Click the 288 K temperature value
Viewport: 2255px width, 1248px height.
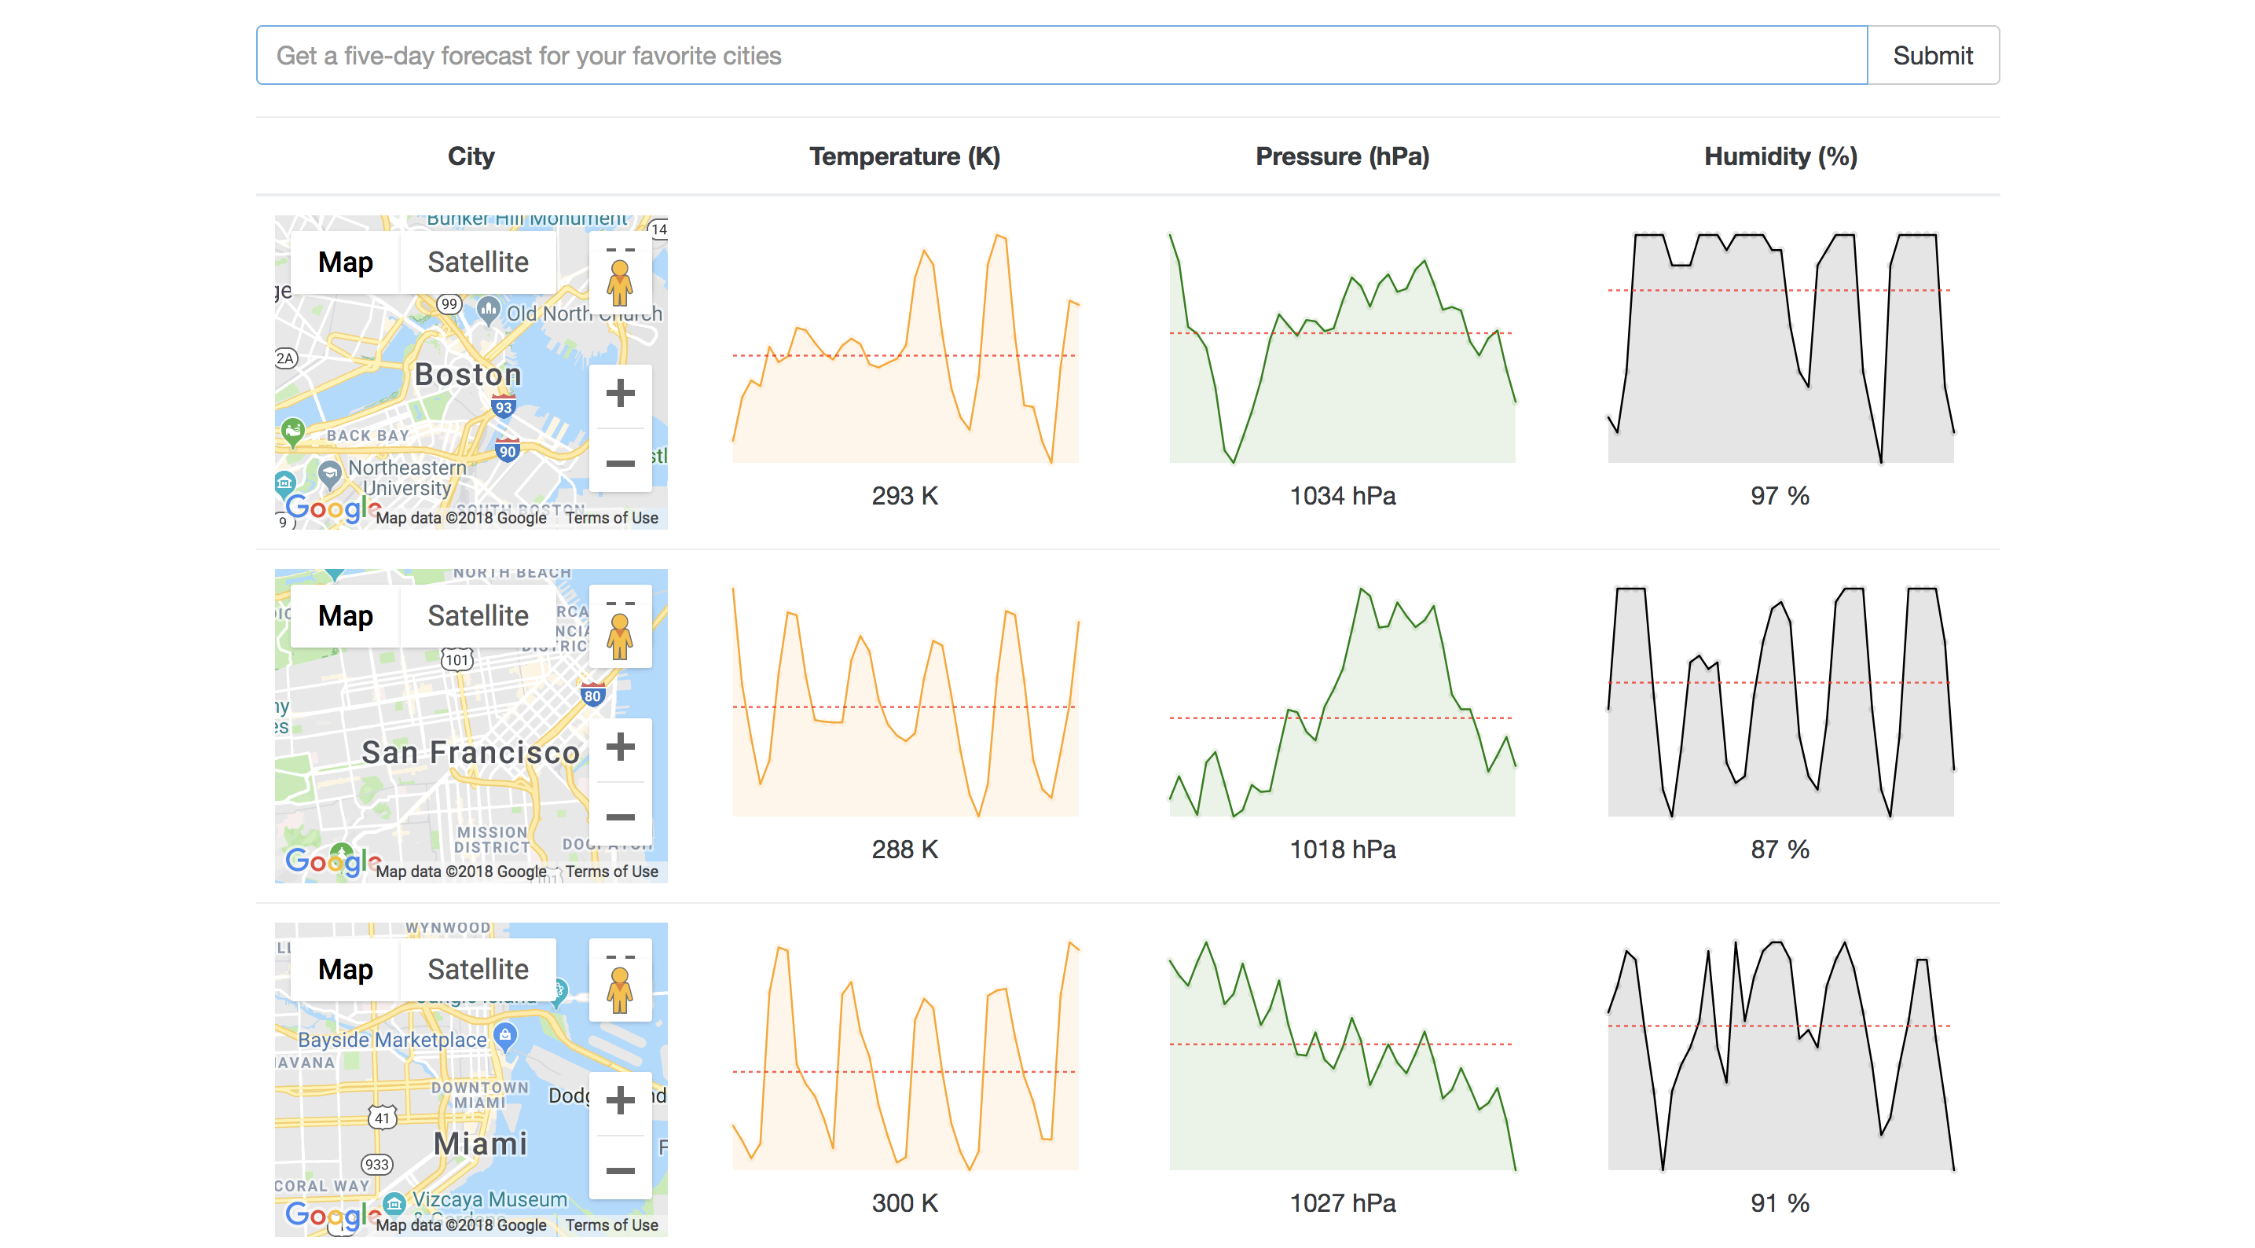click(904, 850)
